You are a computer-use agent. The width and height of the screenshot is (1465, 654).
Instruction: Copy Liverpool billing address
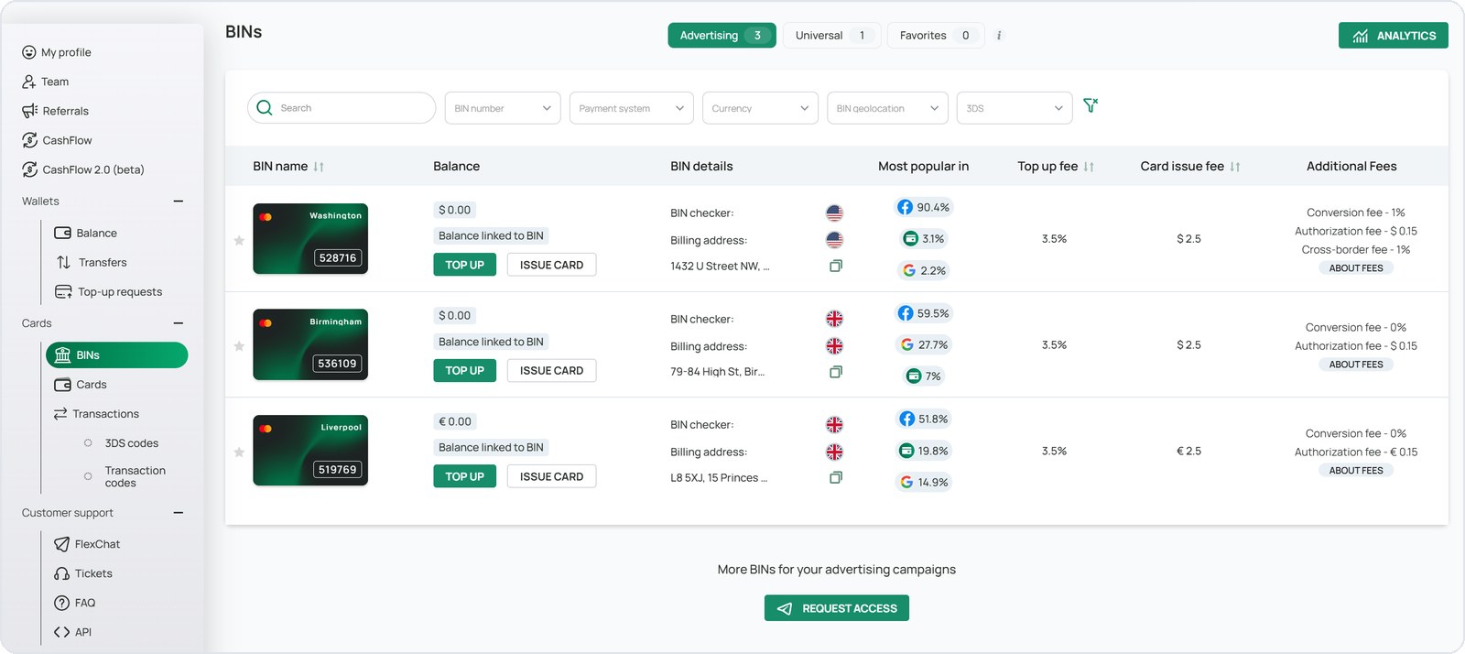click(835, 477)
